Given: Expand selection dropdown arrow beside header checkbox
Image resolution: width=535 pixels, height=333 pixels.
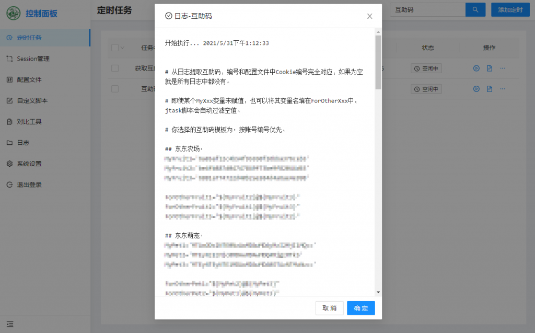Looking at the screenshot, I should tap(123, 48).
